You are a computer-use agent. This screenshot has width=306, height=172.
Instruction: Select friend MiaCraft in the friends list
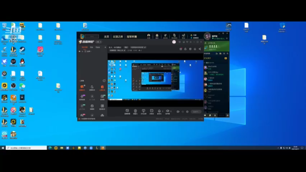click(x=216, y=68)
